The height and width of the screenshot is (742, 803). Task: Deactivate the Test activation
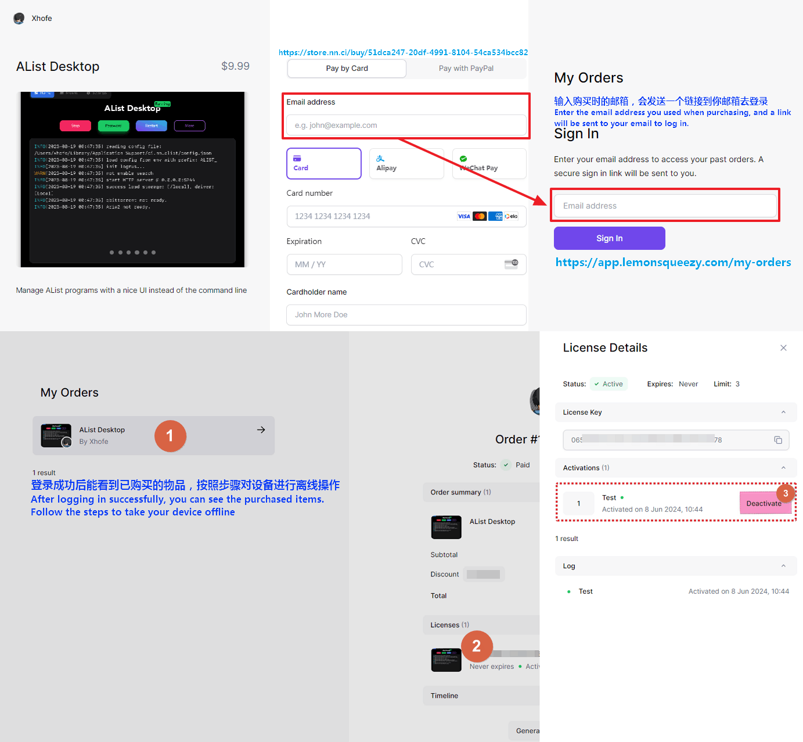coord(764,503)
